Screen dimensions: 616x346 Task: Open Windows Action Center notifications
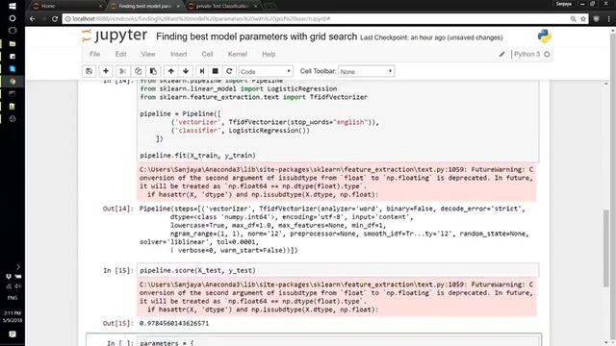pyautogui.click(x=13, y=334)
